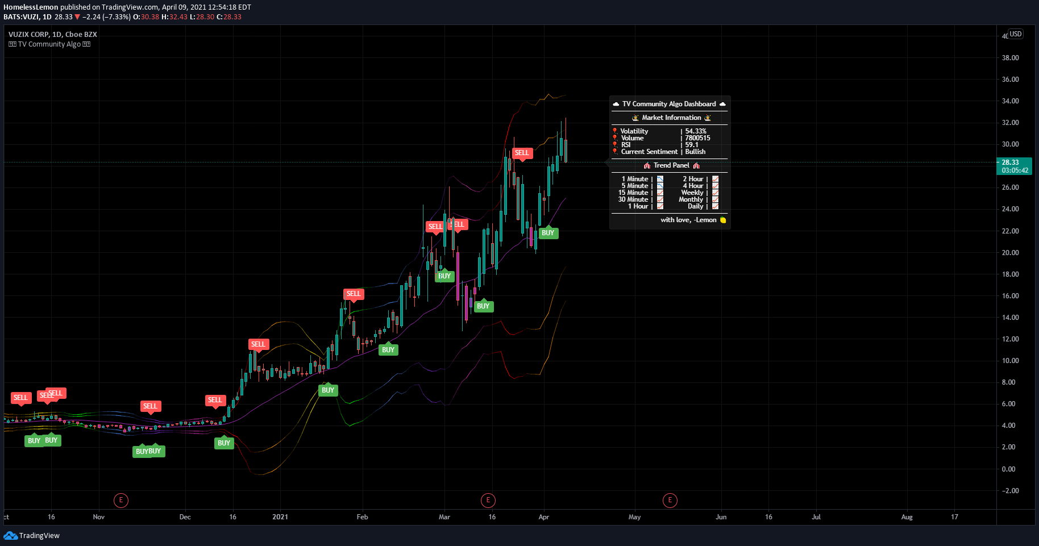This screenshot has width=1039, height=546.
Task: Click the 4 Hour trend icon in dashboard
Action: (x=715, y=186)
